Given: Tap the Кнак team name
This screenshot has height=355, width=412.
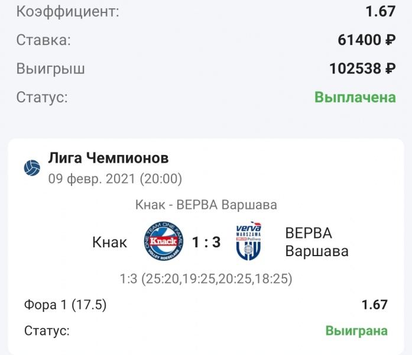Looking at the screenshot, I should 109,242.
